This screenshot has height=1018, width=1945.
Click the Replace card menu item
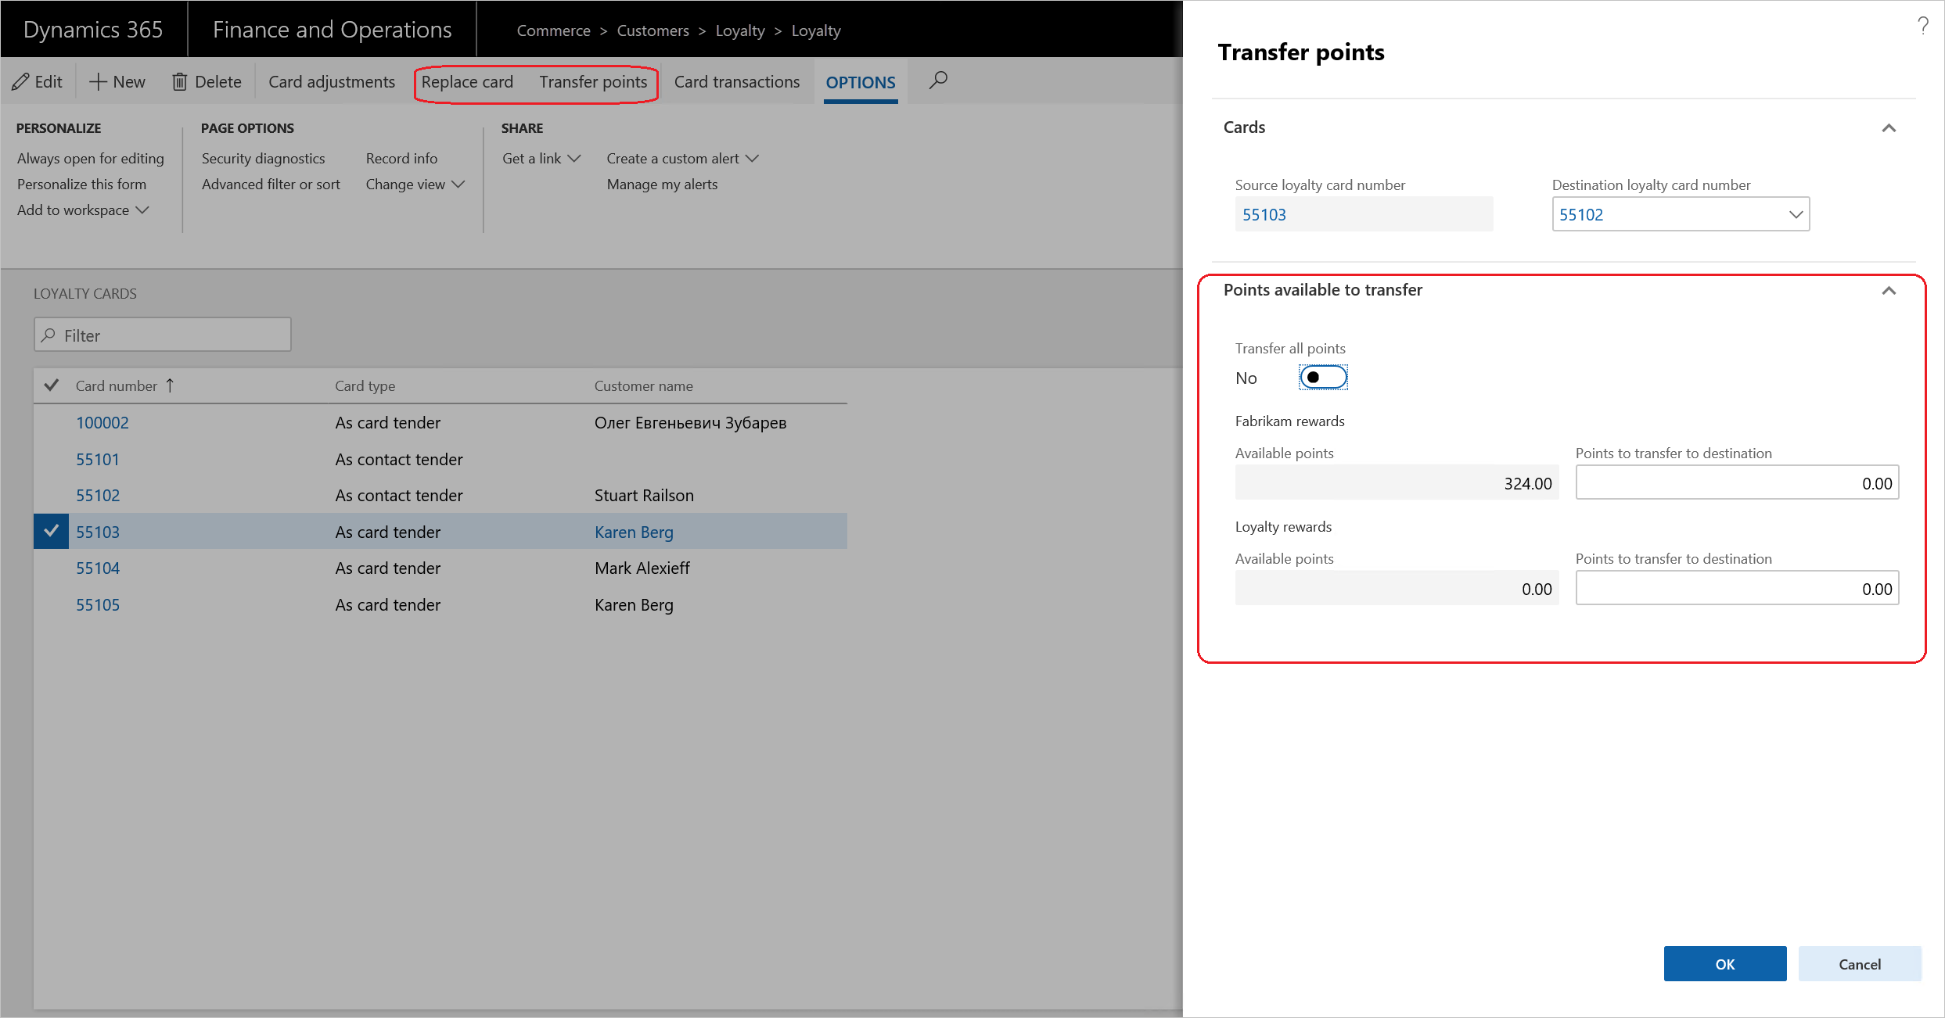click(x=467, y=81)
